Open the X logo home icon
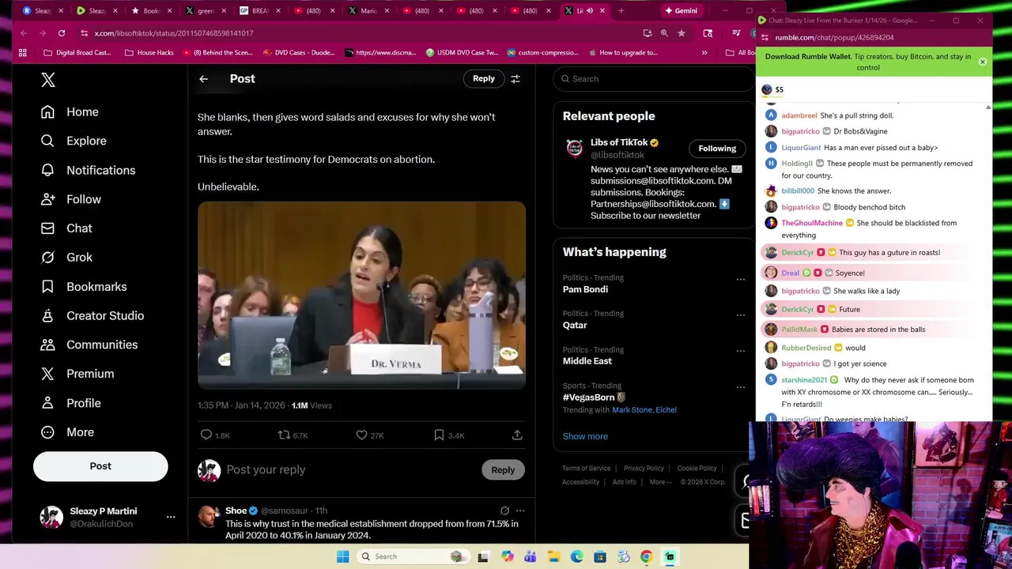The height and width of the screenshot is (569, 1012). coord(48,80)
